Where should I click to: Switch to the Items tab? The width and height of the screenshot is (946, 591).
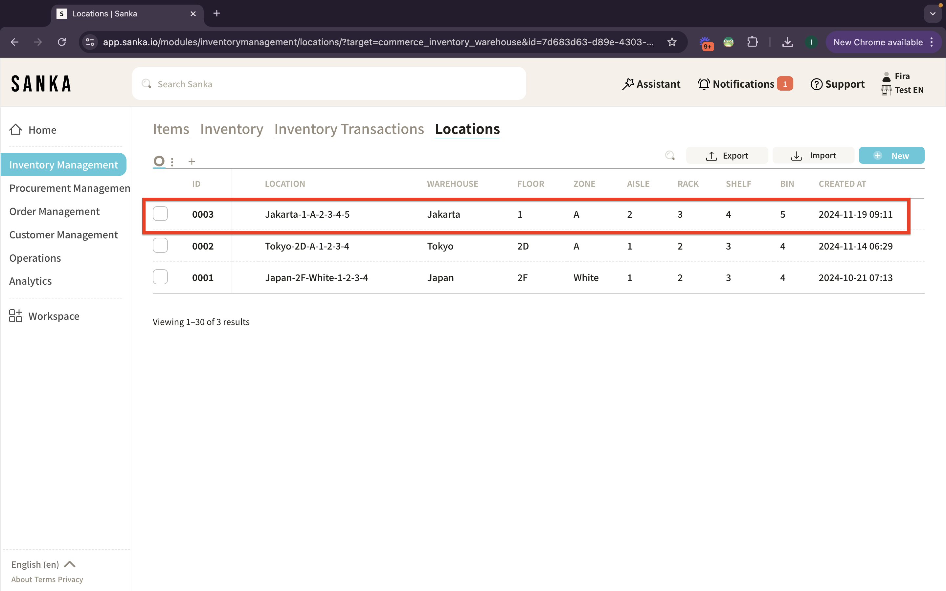(171, 129)
